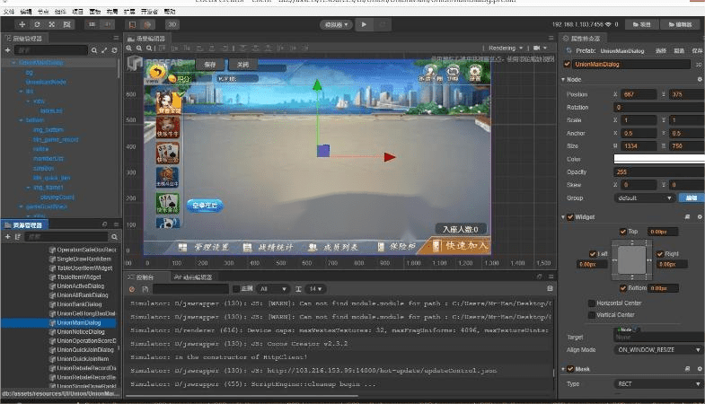Enable Horizontal Center checkbox
The image size is (705, 404).
click(592, 303)
